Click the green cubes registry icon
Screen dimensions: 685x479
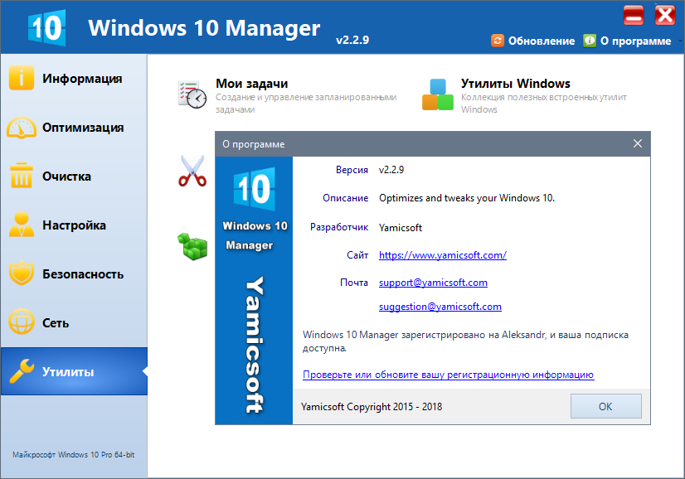pyautogui.click(x=192, y=246)
